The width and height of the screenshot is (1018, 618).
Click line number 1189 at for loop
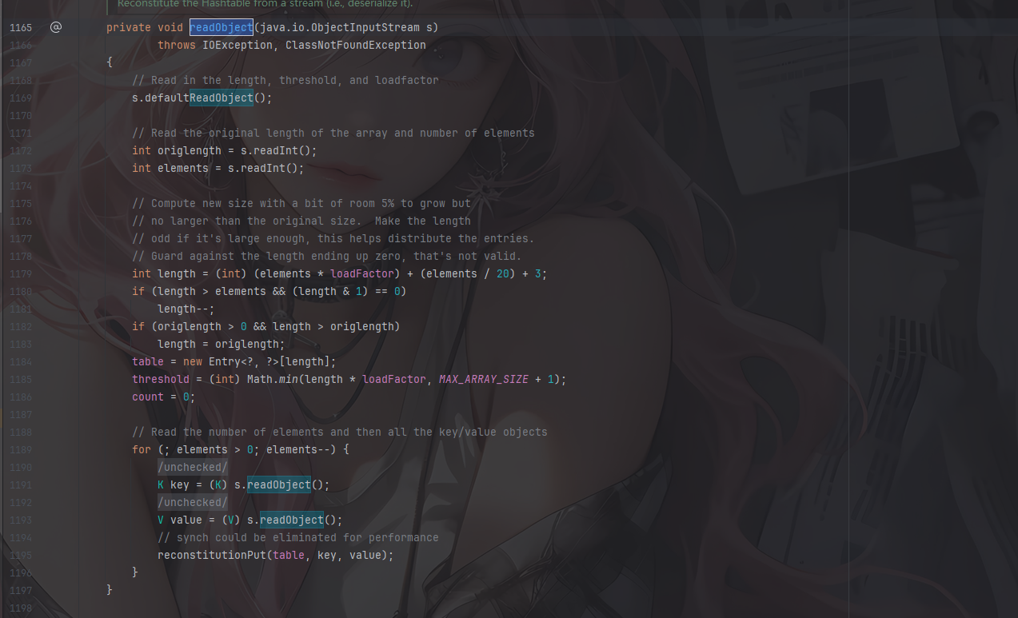pos(21,449)
